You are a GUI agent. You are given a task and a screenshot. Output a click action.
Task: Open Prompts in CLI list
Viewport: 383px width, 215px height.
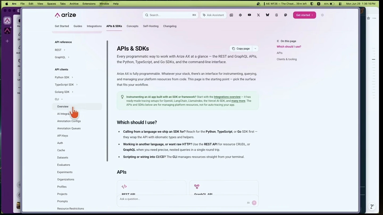(x=63, y=201)
